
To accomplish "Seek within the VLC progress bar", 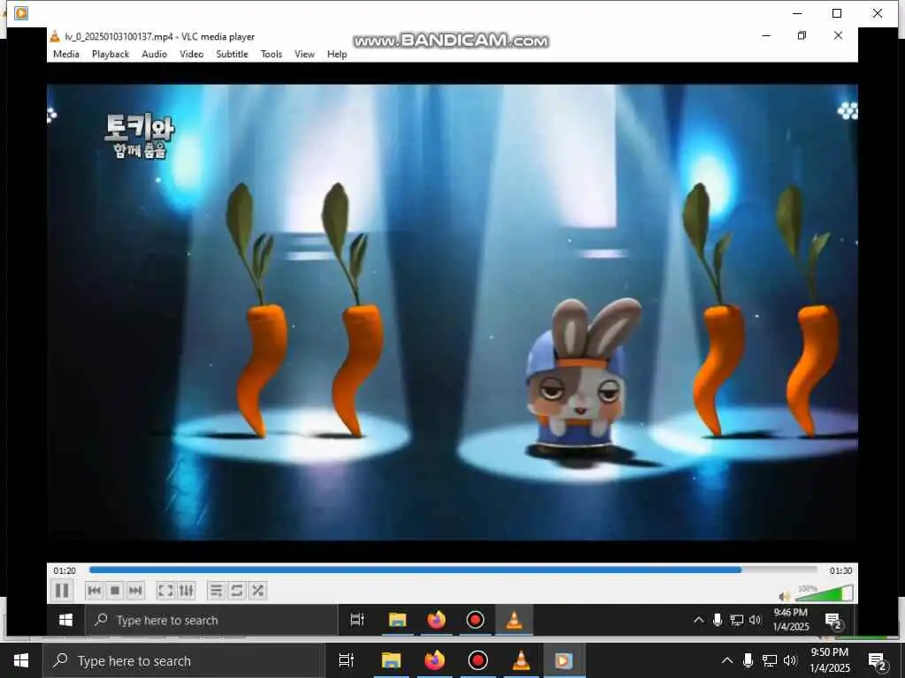I will pyautogui.click(x=453, y=570).
